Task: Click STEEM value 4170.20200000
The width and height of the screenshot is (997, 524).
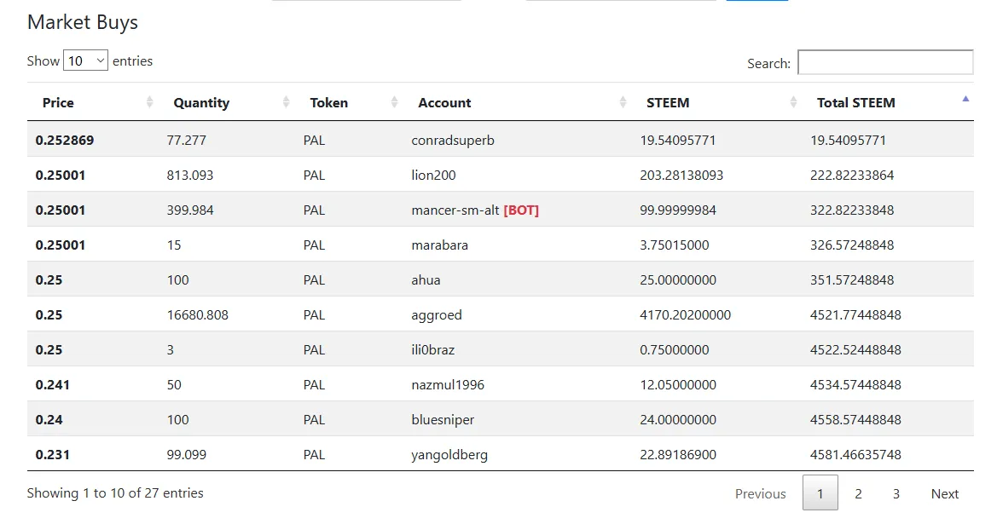Action: [x=686, y=315]
